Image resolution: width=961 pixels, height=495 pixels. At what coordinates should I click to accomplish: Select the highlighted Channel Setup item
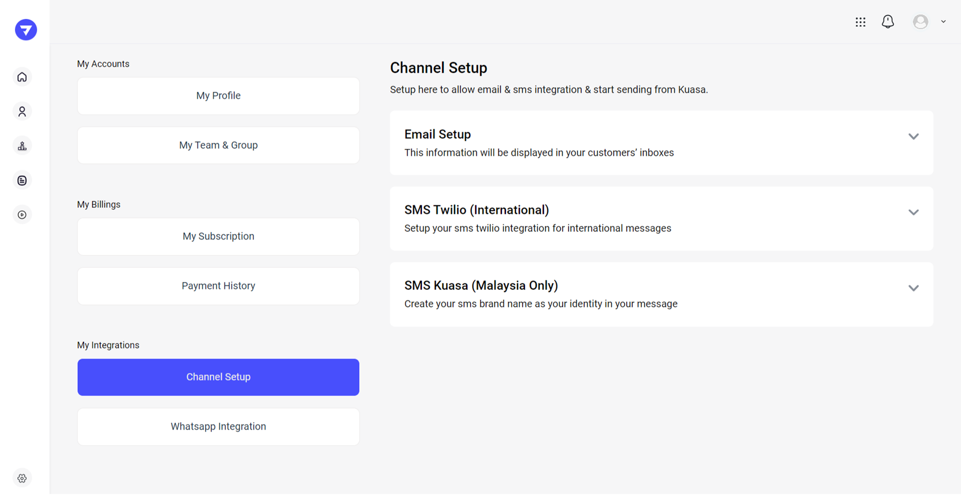pyautogui.click(x=218, y=377)
